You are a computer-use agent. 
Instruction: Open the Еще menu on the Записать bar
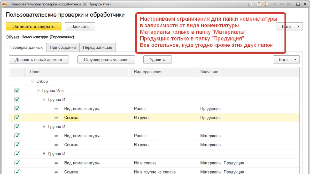click(x=289, y=26)
